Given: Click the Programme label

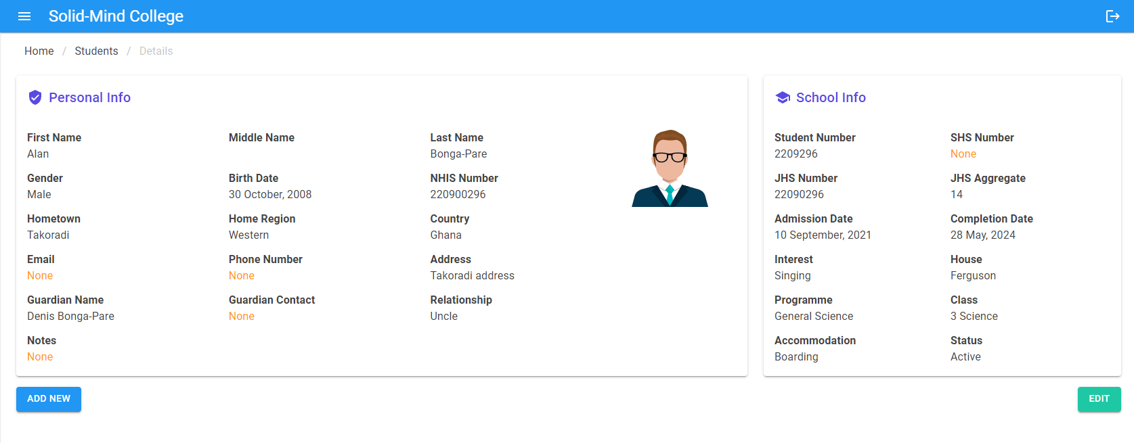Looking at the screenshot, I should (804, 300).
